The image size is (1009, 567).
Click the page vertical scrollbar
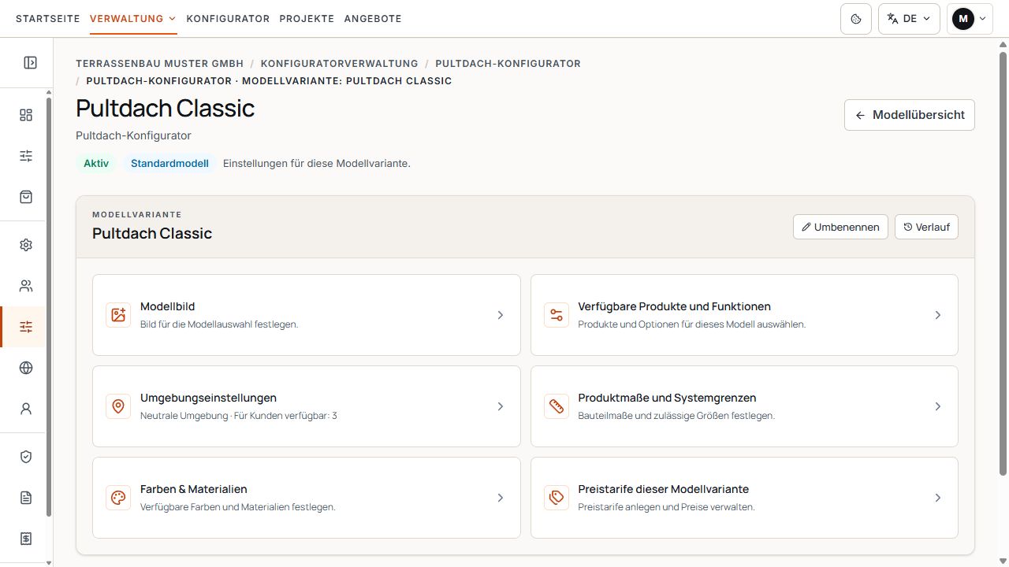click(1003, 264)
